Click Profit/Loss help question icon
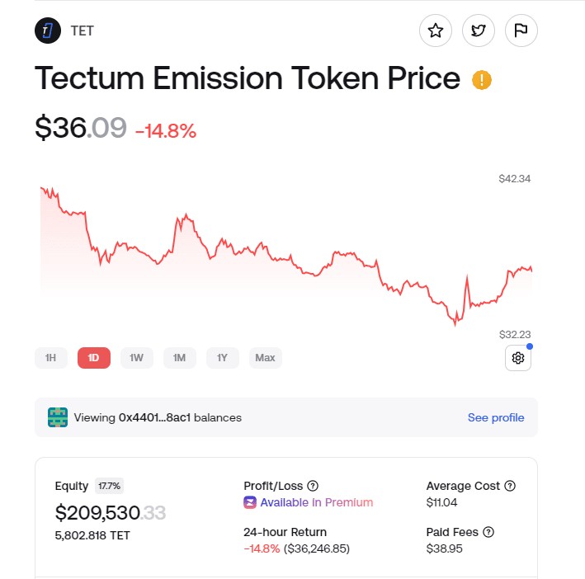 point(313,486)
